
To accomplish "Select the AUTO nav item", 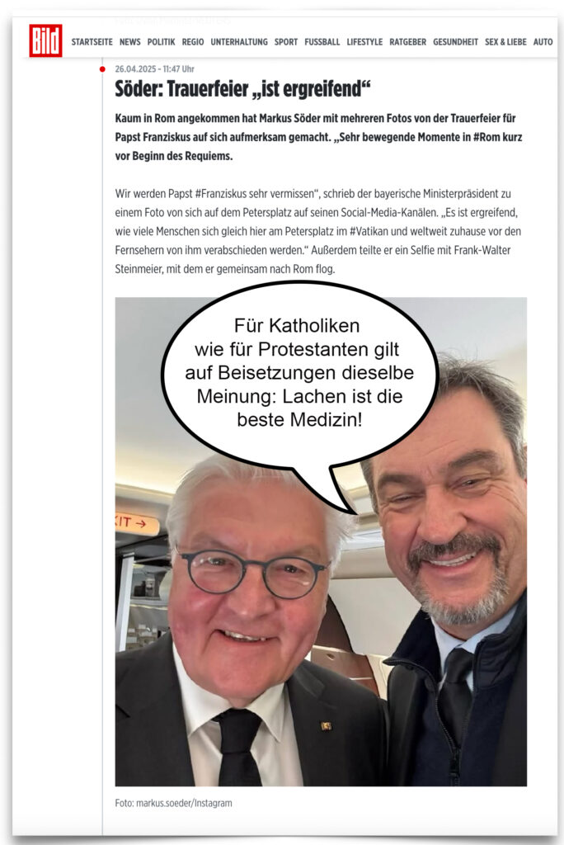I will click(x=543, y=42).
